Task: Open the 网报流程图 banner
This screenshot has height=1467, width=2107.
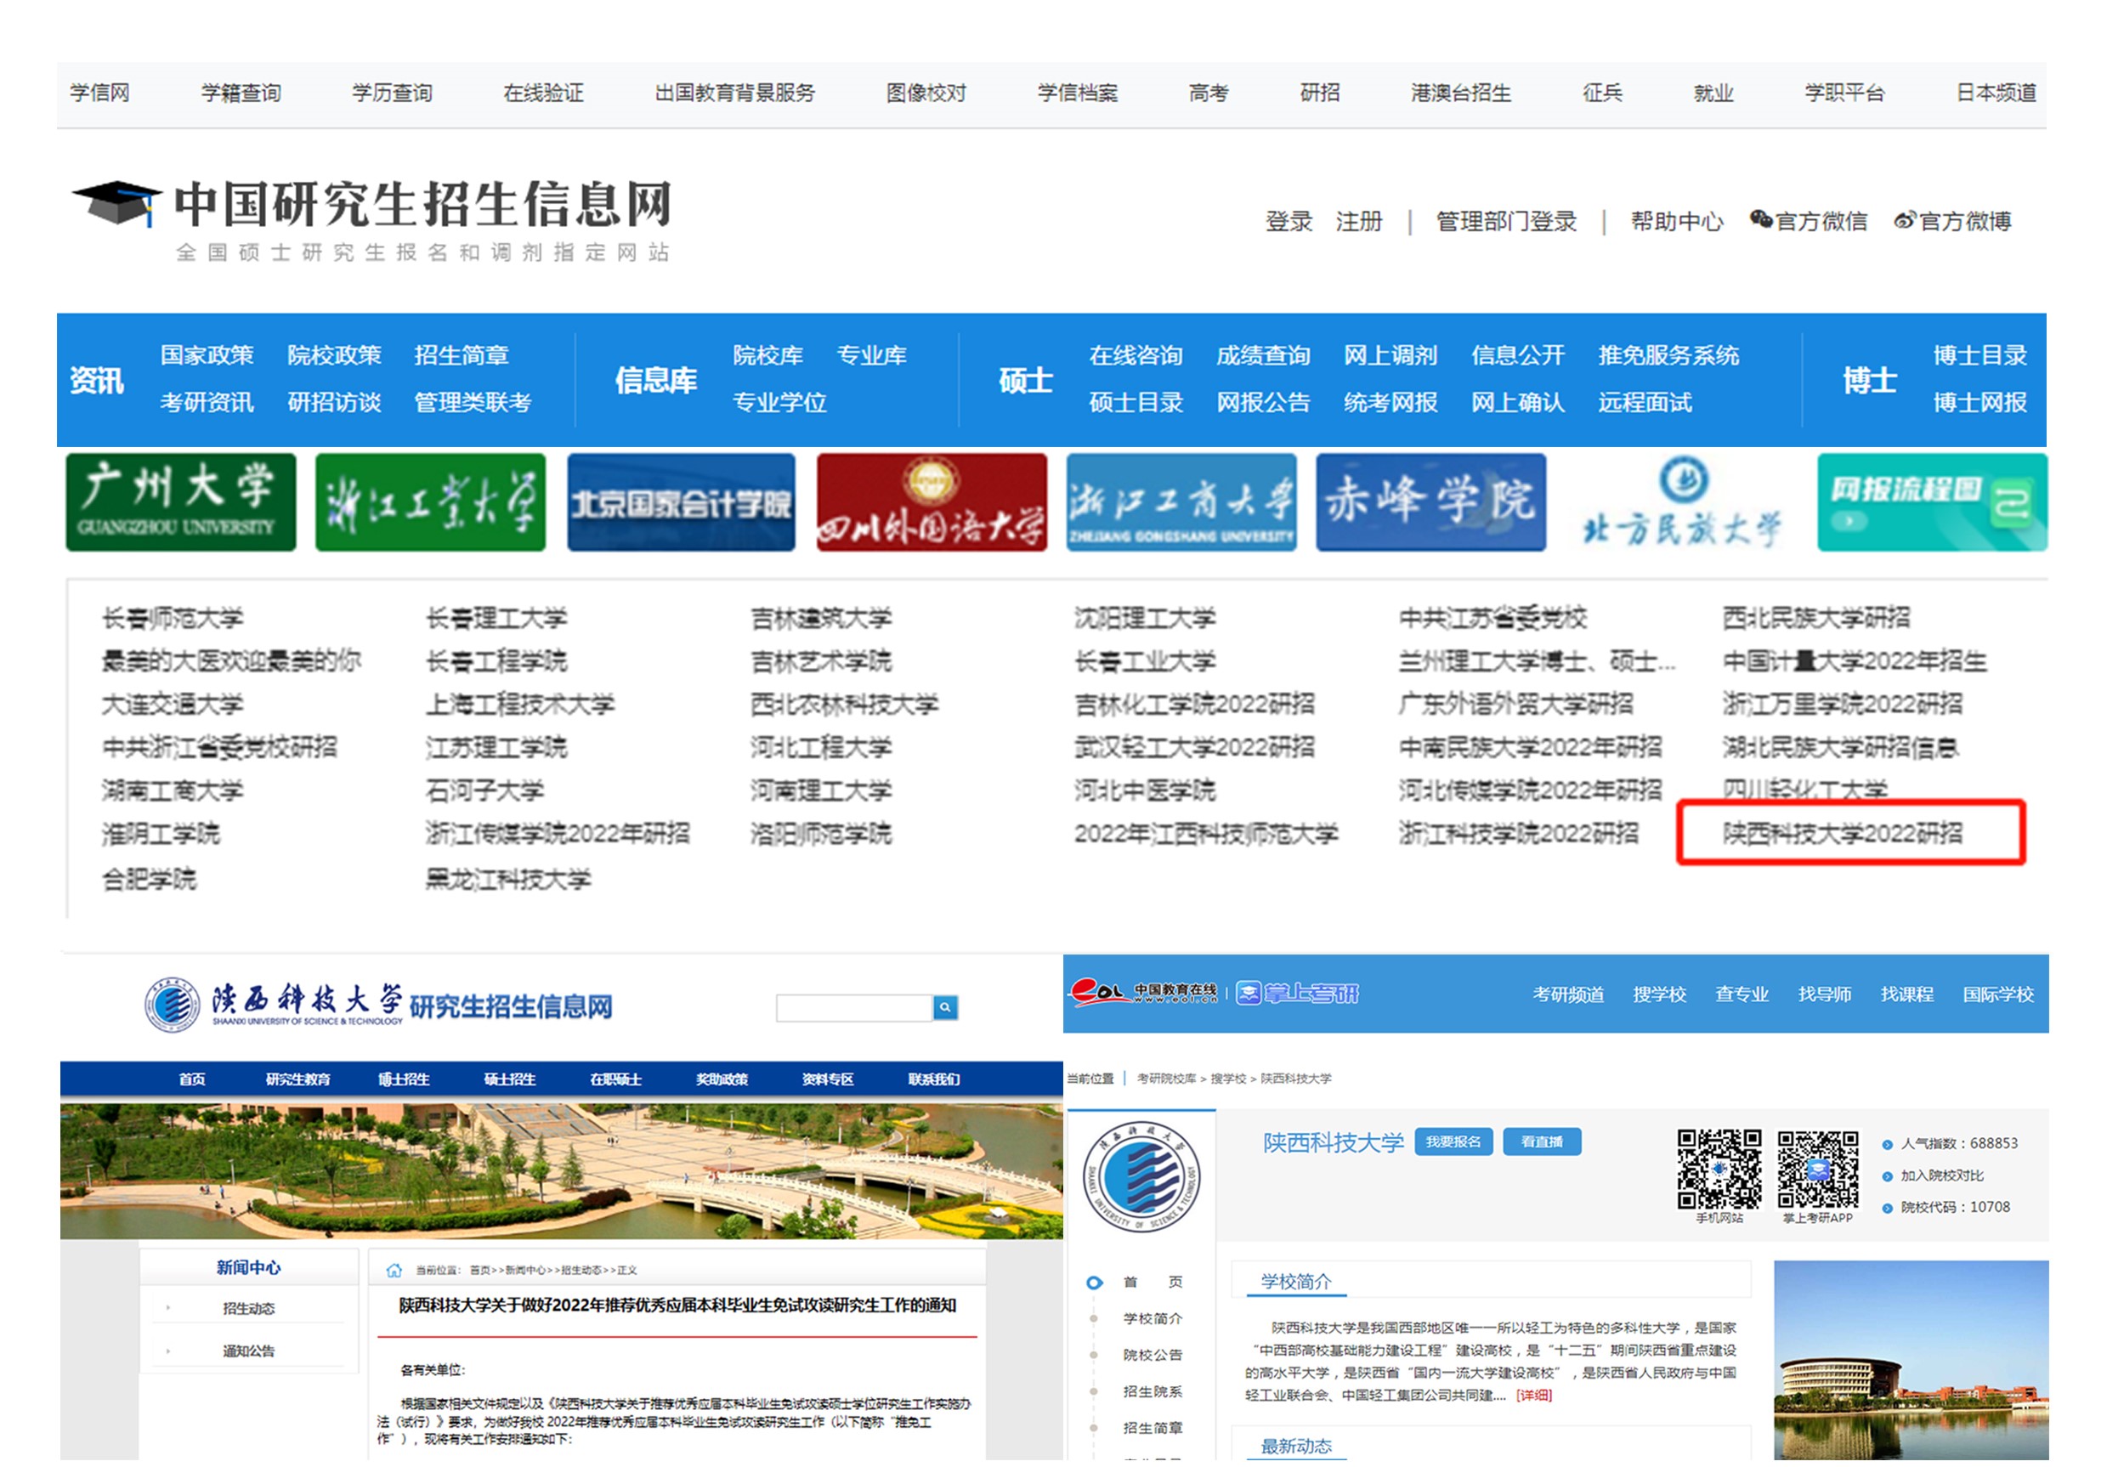Action: (x=1931, y=501)
